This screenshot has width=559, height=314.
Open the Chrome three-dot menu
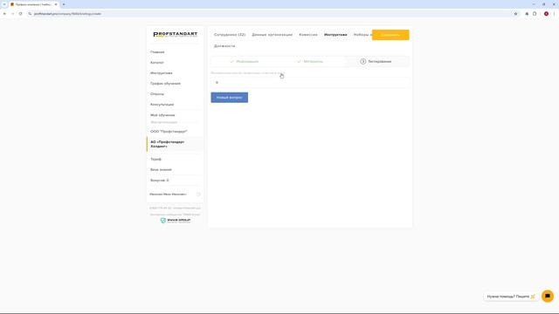(x=554, y=14)
